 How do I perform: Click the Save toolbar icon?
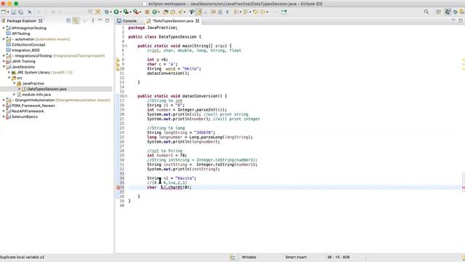[14, 12]
